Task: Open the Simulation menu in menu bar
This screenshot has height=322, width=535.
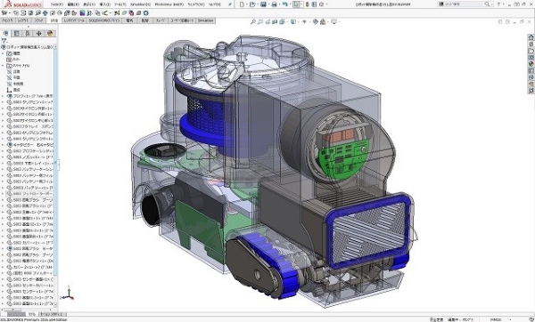Action: pos(140,4)
